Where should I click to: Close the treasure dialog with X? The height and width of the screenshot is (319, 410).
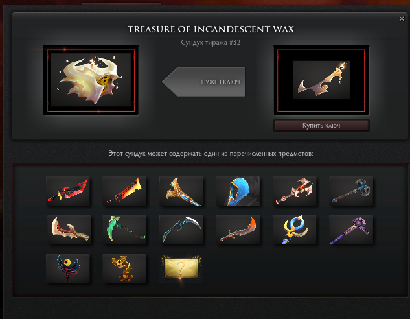pyautogui.click(x=402, y=19)
